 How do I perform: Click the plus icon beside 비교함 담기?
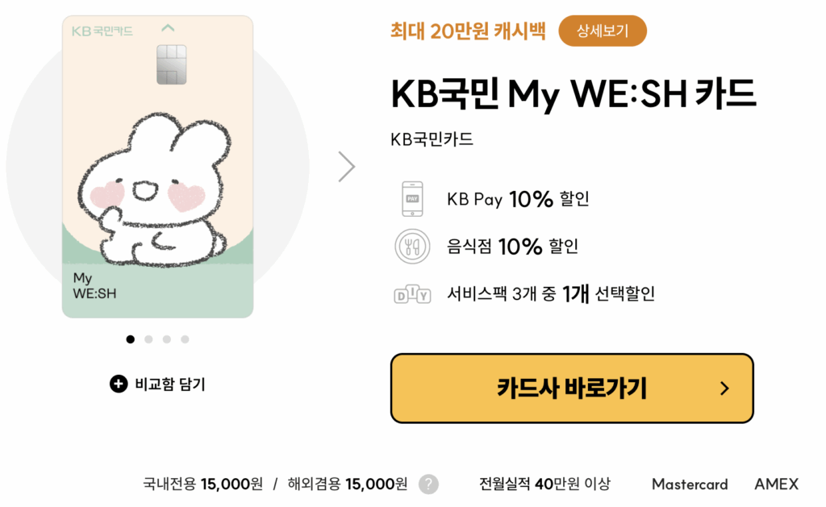(x=119, y=384)
